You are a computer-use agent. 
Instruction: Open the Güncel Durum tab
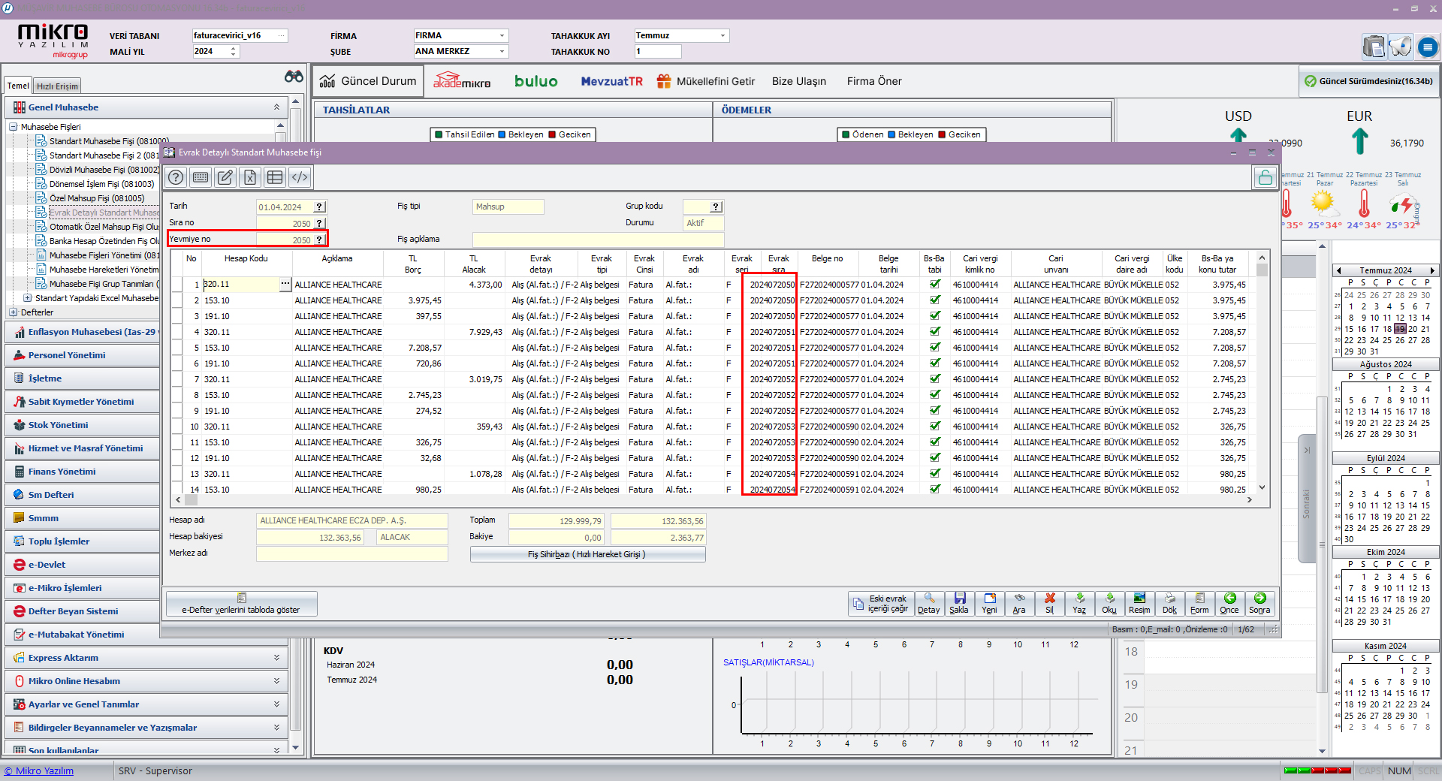click(369, 81)
